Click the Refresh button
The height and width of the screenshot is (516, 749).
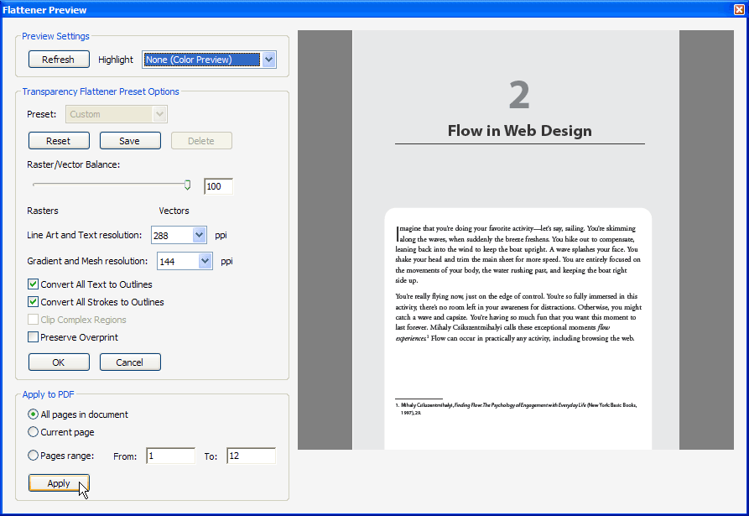coord(58,60)
